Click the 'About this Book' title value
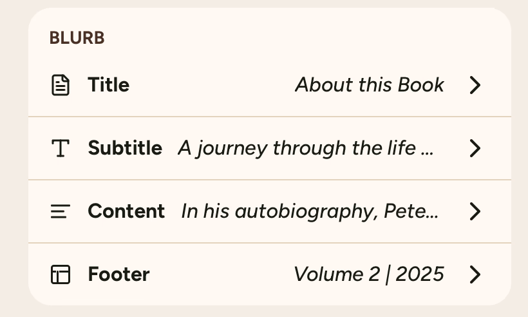Image resolution: width=528 pixels, height=317 pixels. [x=370, y=85]
